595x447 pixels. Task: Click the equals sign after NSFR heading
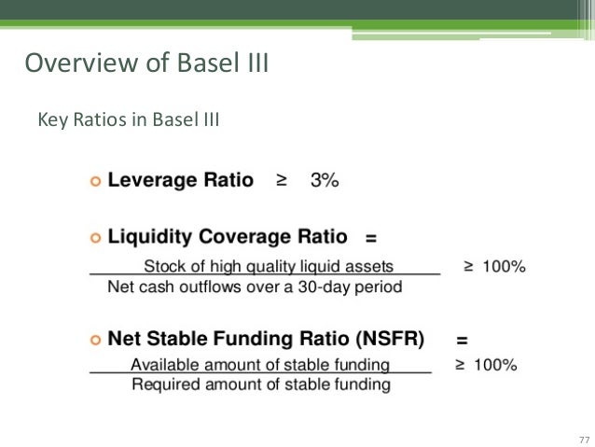[x=461, y=338]
